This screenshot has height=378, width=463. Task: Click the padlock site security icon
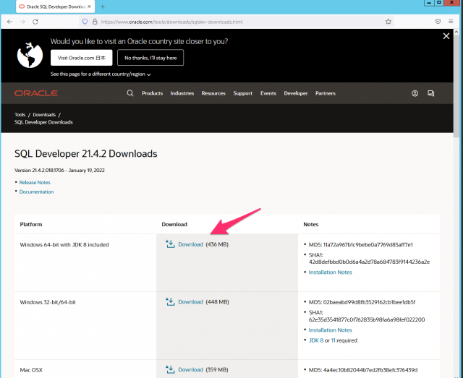click(x=95, y=22)
